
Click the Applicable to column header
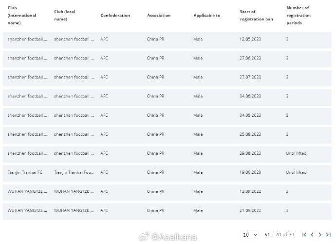[207, 16]
